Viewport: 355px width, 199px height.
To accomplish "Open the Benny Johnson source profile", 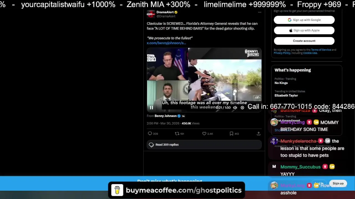I will click(x=165, y=116).
